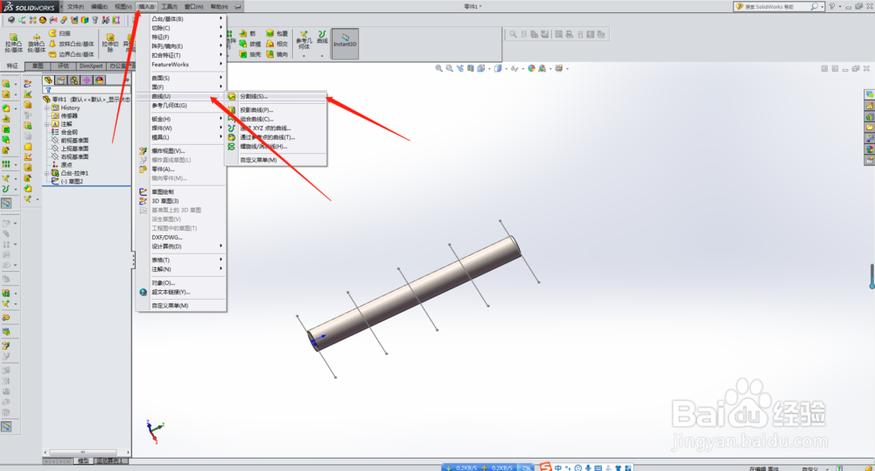Switch to the DimXpert CommandManager tab

pos(91,66)
